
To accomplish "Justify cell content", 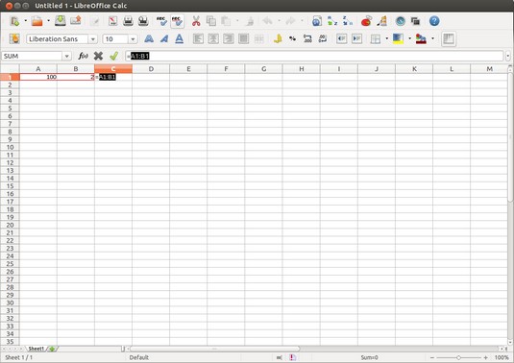I will point(244,39).
